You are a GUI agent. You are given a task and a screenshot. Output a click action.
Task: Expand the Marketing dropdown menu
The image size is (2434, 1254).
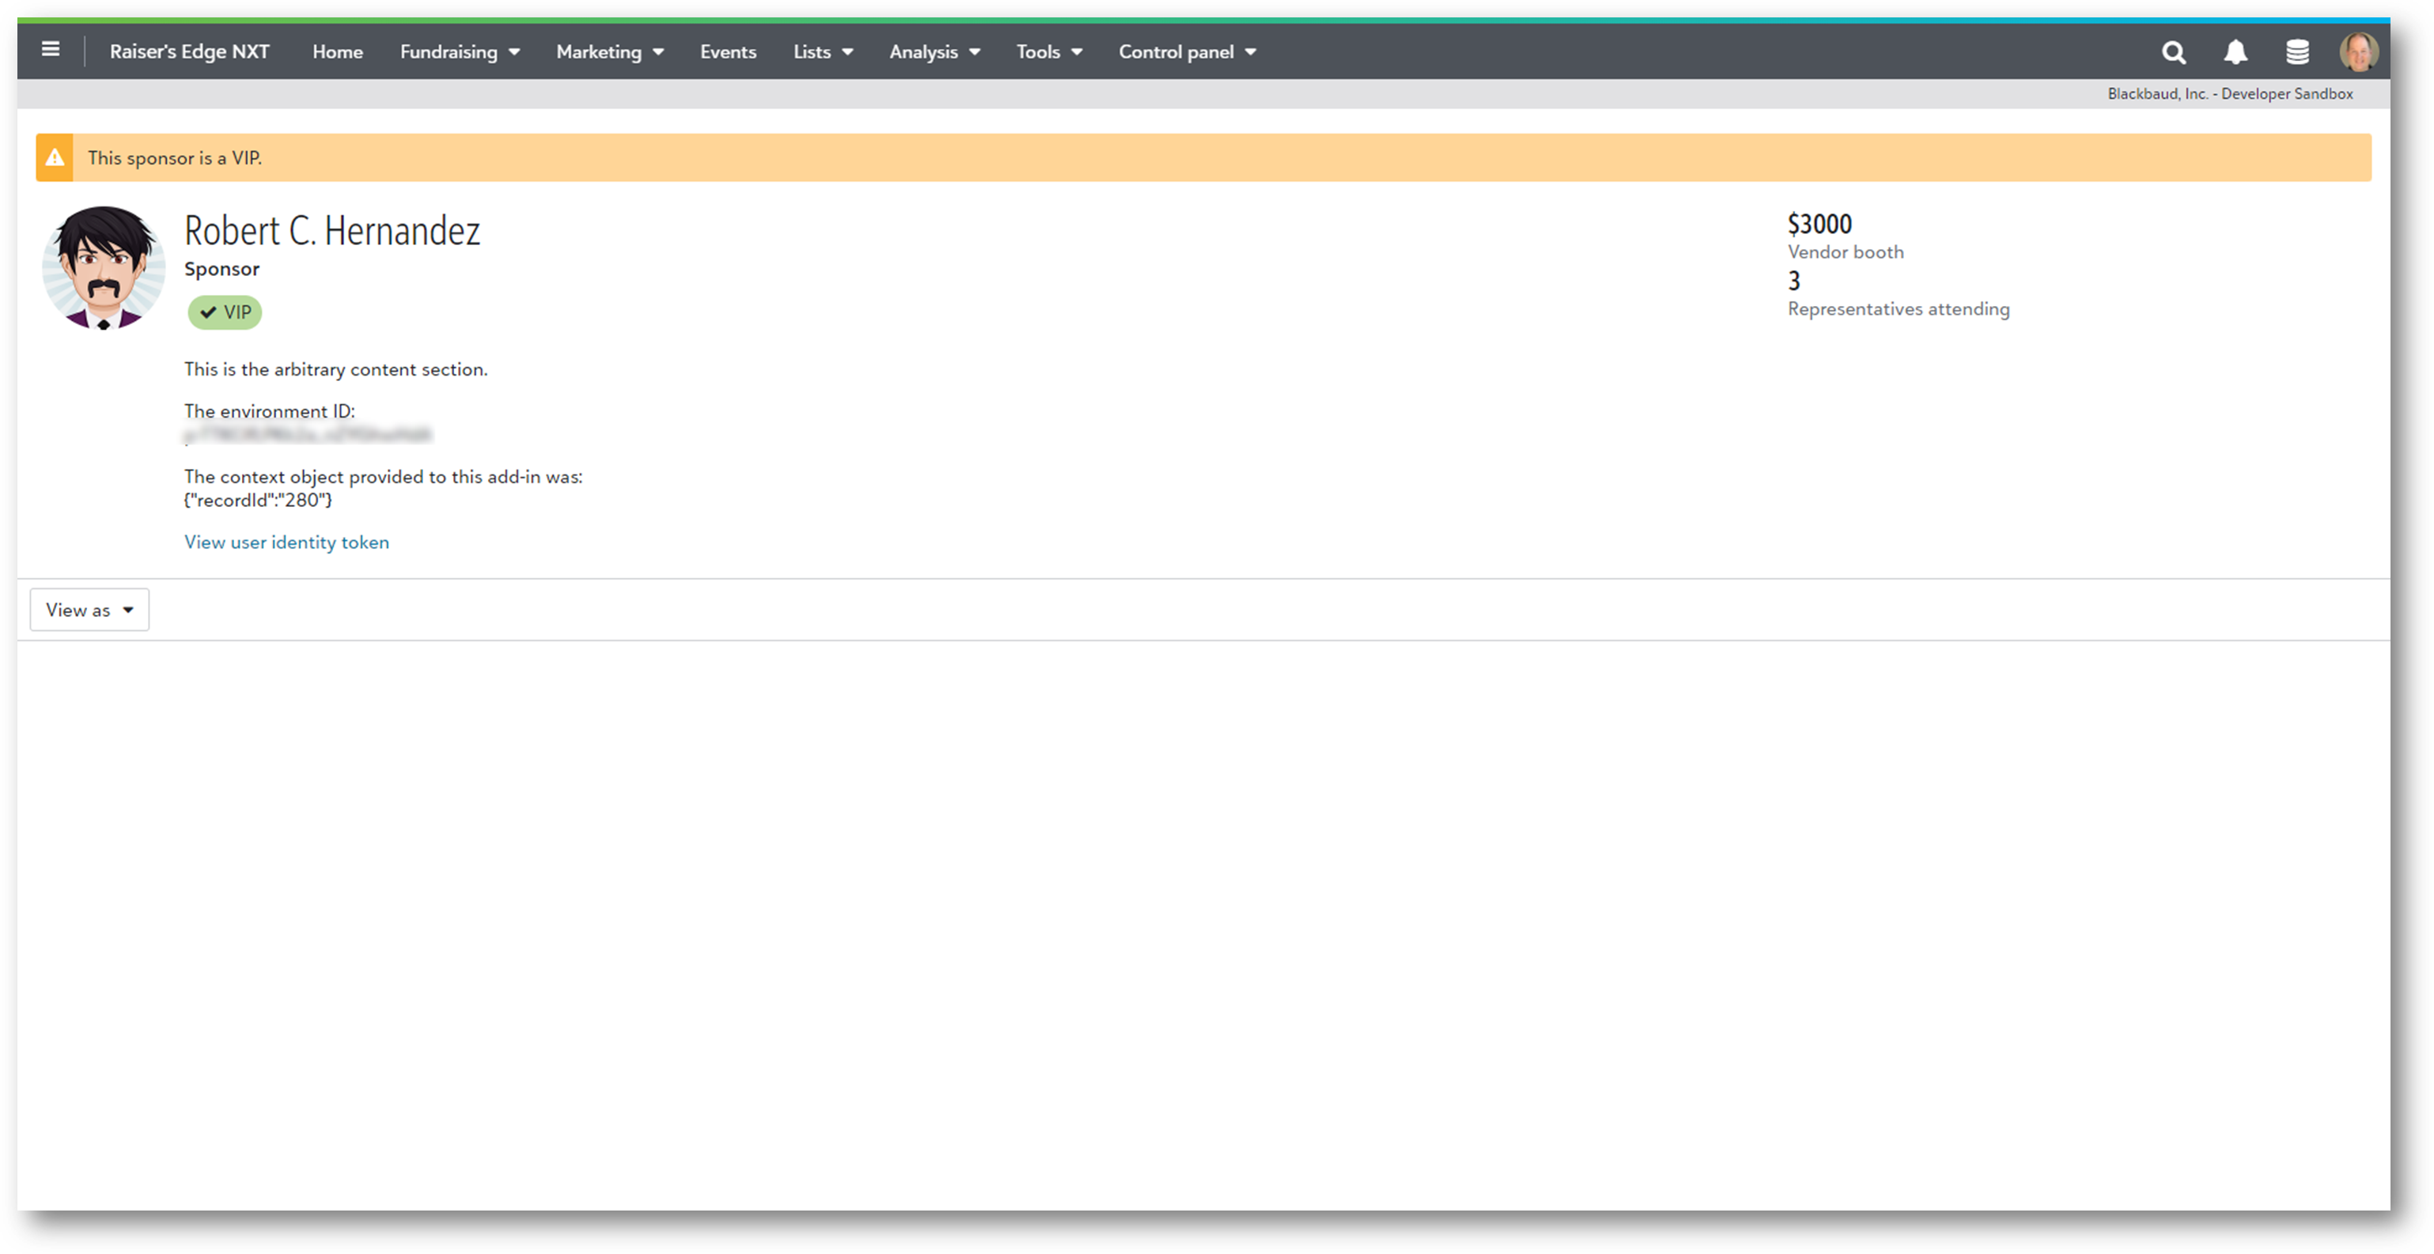609,52
